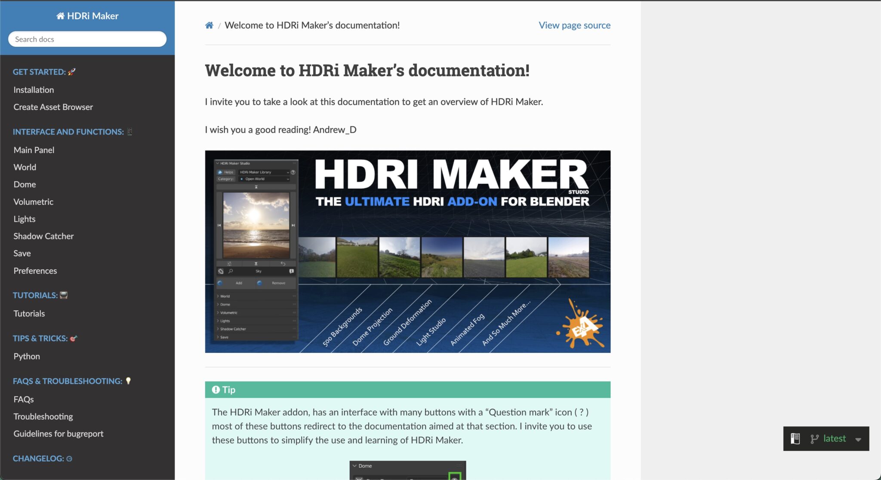Open the Installation page in the sidebar
This screenshot has width=881, height=480.
[x=34, y=89]
